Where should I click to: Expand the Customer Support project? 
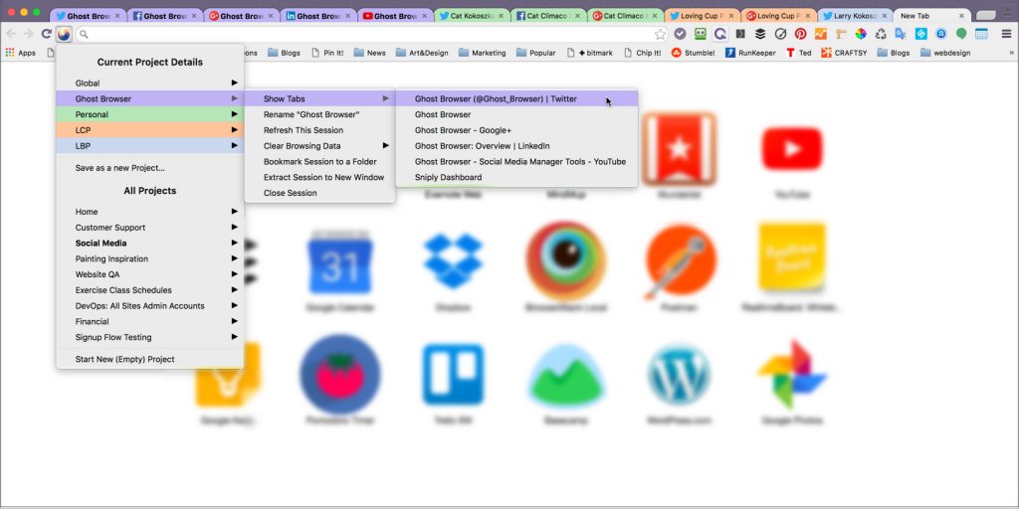[150, 228]
